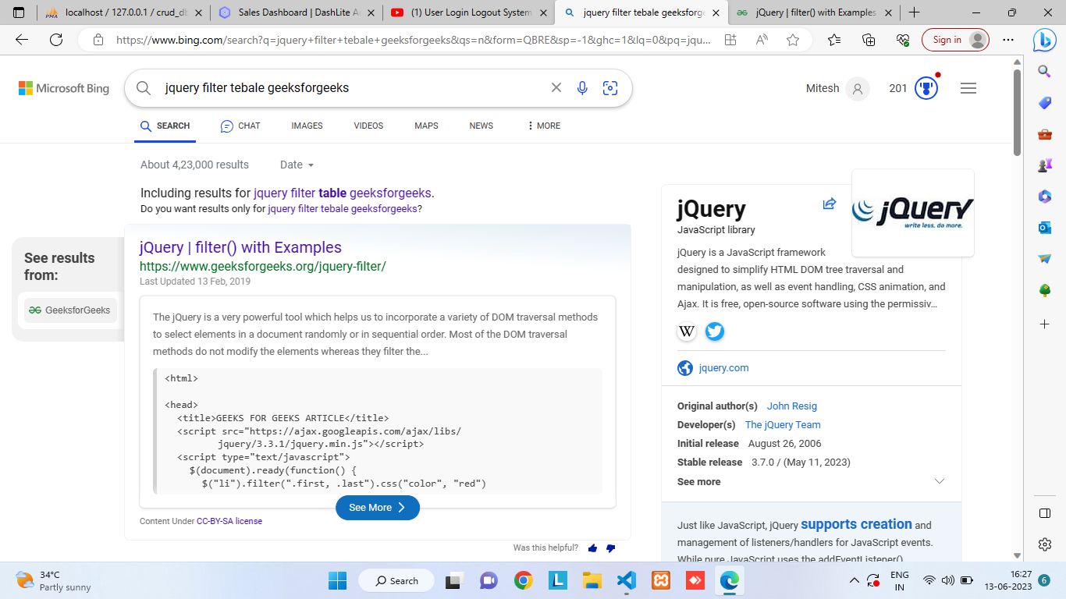The image size is (1066, 599).
Task: Open Edge sidebar search icon
Action: click(x=1045, y=72)
